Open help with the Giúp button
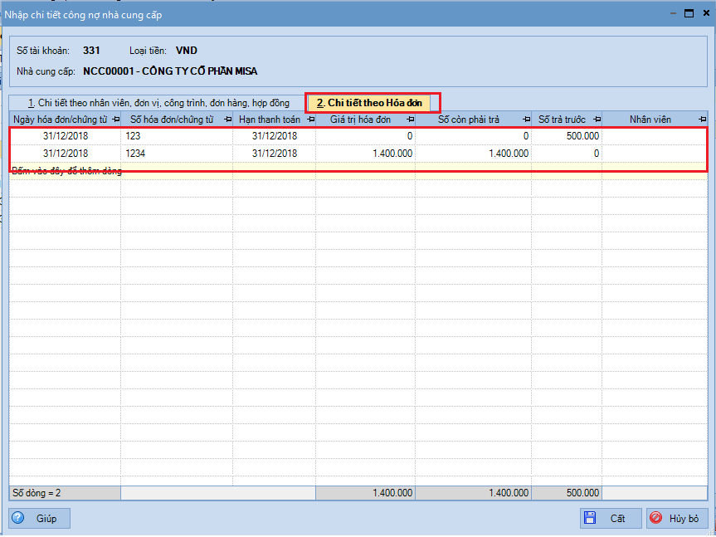 pyautogui.click(x=39, y=518)
